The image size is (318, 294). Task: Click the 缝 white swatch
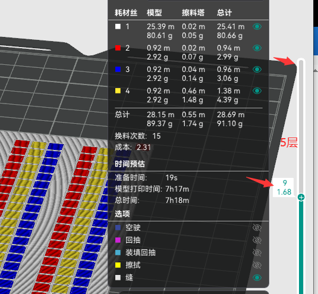click(x=118, y=277)
